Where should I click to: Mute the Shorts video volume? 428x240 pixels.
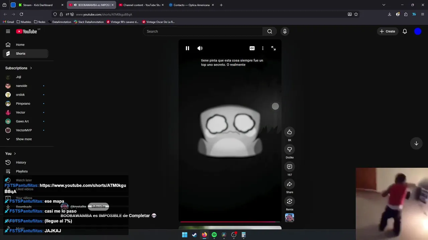pyautogui.click(x=200, y=48)
